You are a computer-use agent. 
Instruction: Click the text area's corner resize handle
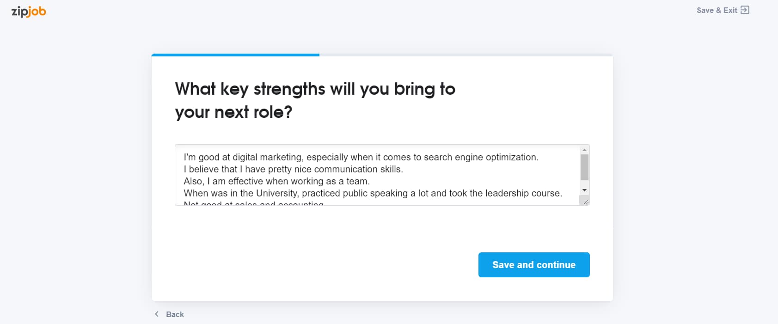[585, 201]
